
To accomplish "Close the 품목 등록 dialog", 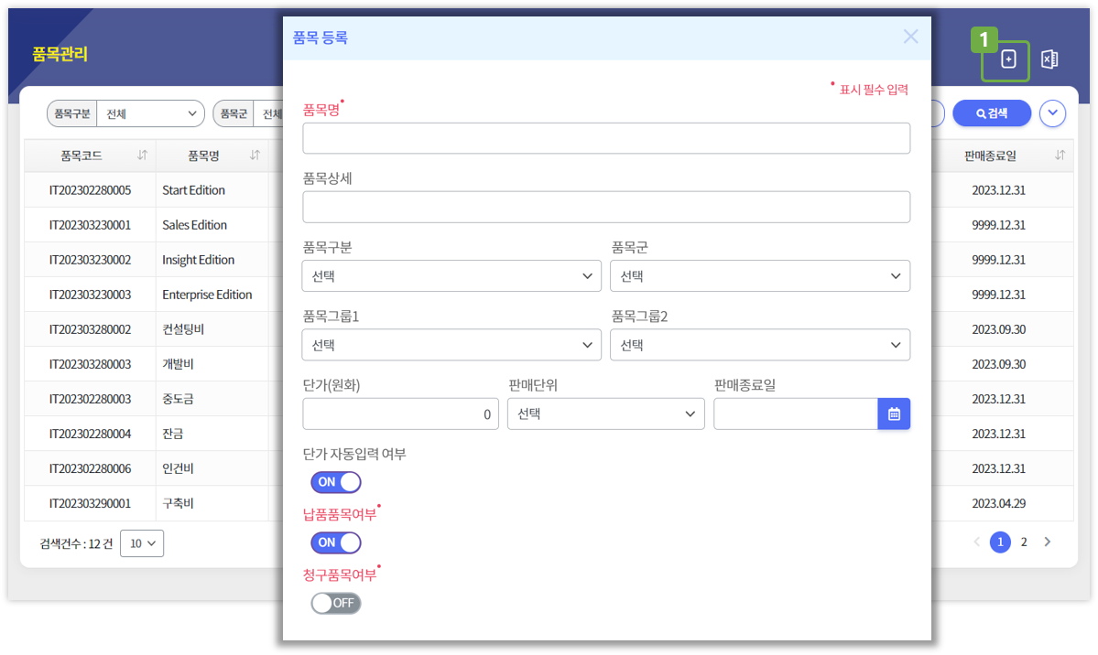I will pyautogui.click(x=910, y=37).
